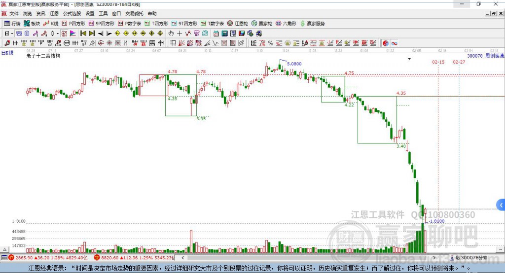This screenshot has width=505, height=273.
Task: Open the 行情 quotes view
Action: 12,24
